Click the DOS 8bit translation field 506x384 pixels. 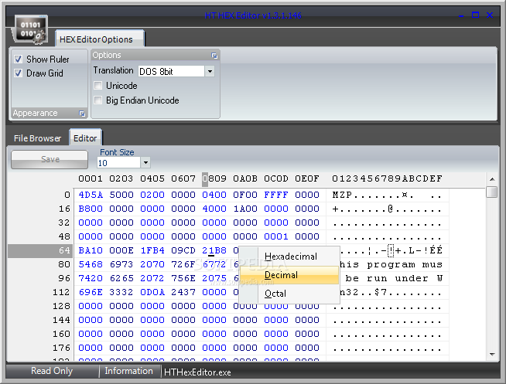click(171, 71)
